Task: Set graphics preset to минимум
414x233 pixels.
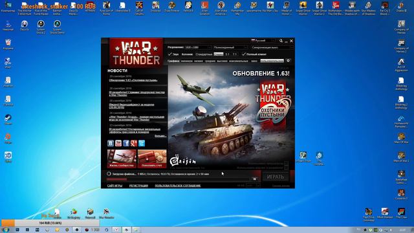Action: 187,61
